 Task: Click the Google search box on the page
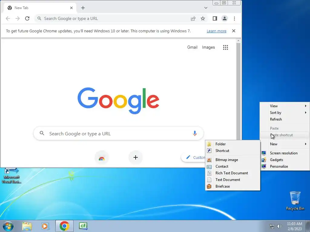tap(118, 134)
